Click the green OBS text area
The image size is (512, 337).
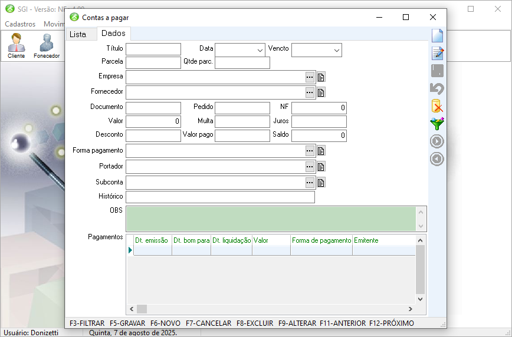point(271,219)
